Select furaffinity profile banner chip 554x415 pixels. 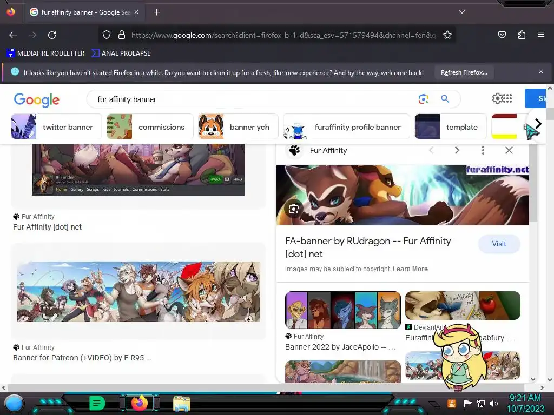point(347,126)
